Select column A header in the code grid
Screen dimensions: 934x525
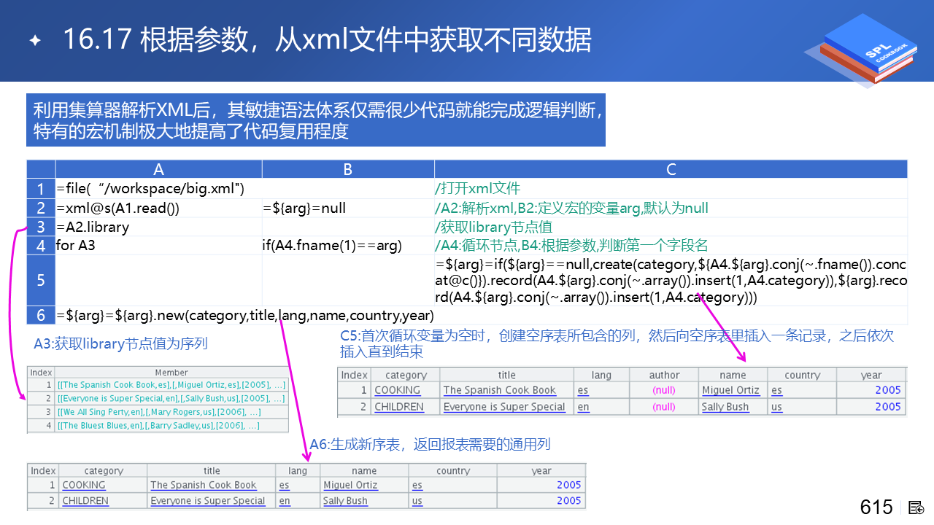coord(158,169)
